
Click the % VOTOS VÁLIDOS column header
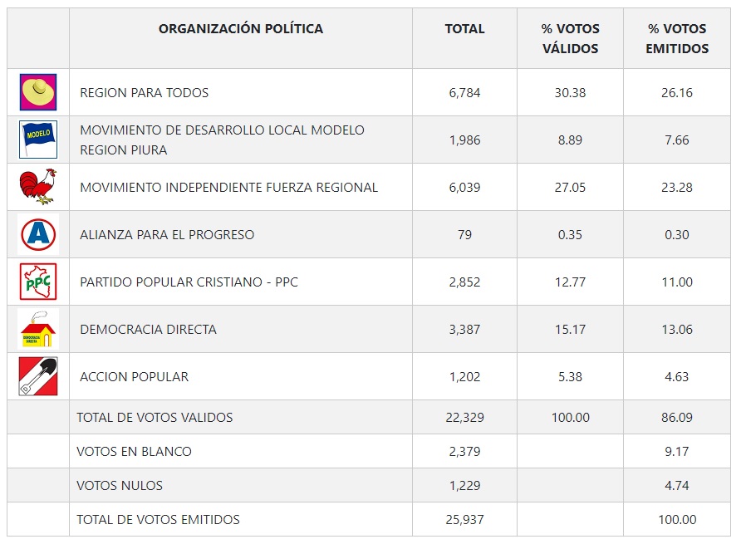tap(570, 38)
